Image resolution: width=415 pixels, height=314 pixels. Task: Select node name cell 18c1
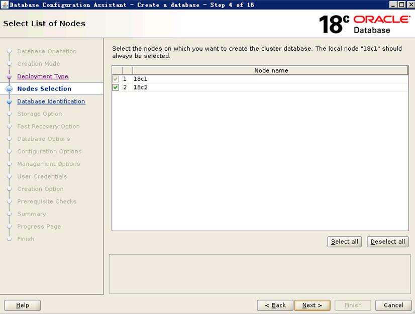click(x=270, y=79)
